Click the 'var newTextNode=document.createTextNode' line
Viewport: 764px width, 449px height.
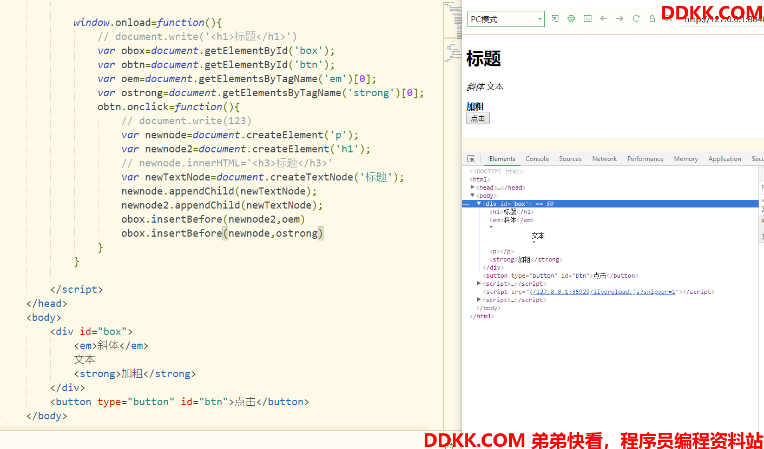(x=263, y=177)
